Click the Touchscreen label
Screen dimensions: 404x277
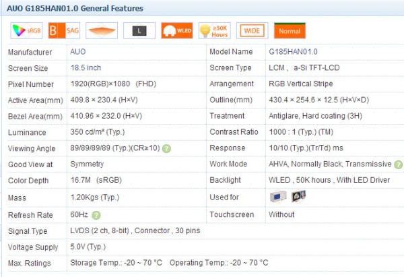(232, 214)
